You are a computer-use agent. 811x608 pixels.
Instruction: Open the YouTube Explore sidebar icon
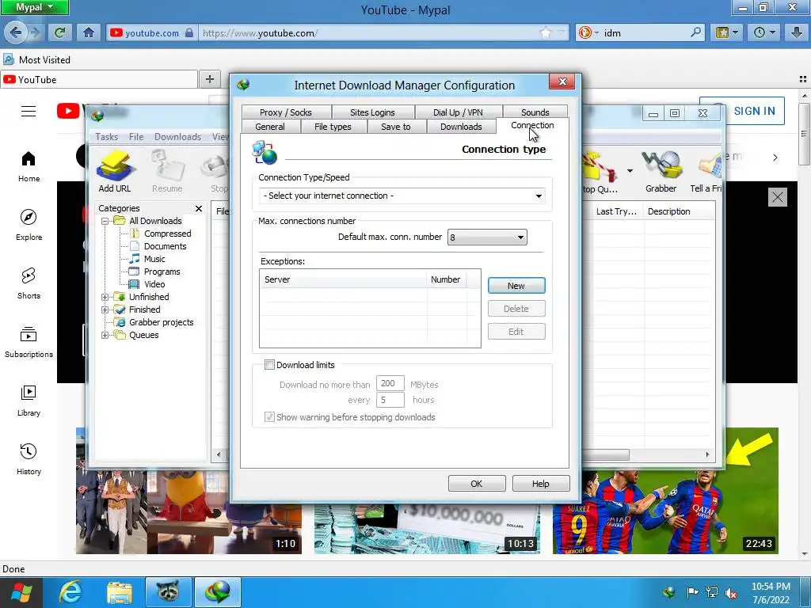point(29,225)
